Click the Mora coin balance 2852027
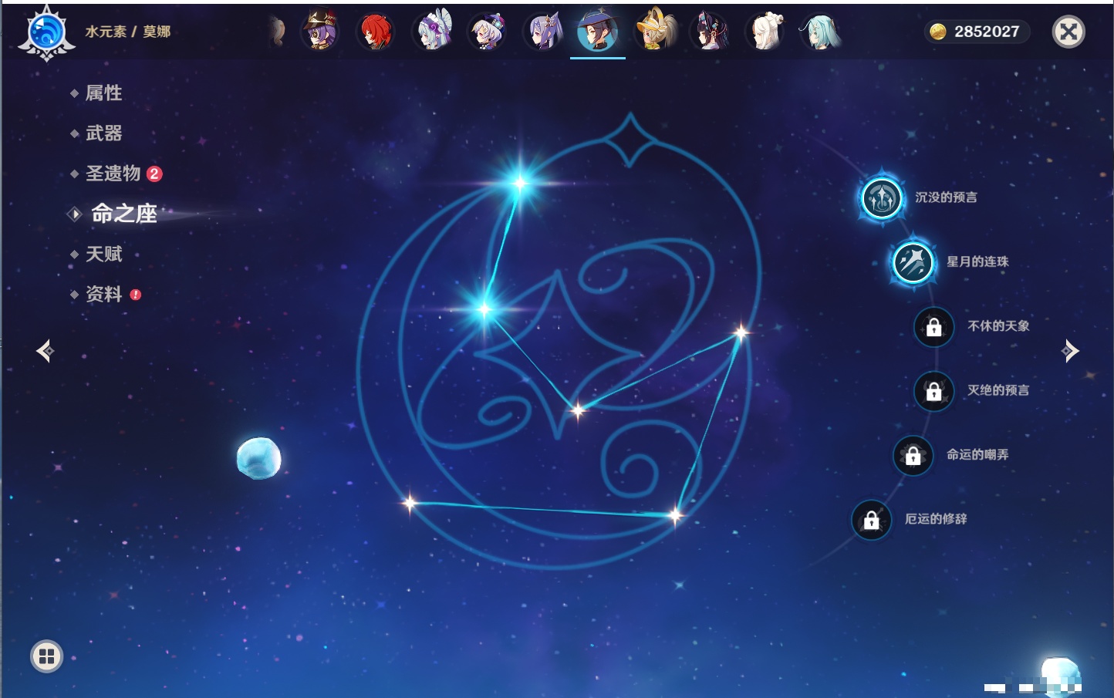 click(977, 32)
